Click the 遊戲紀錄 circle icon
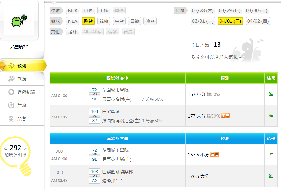The width and height of the screenshot is (281, 190). 11,92
